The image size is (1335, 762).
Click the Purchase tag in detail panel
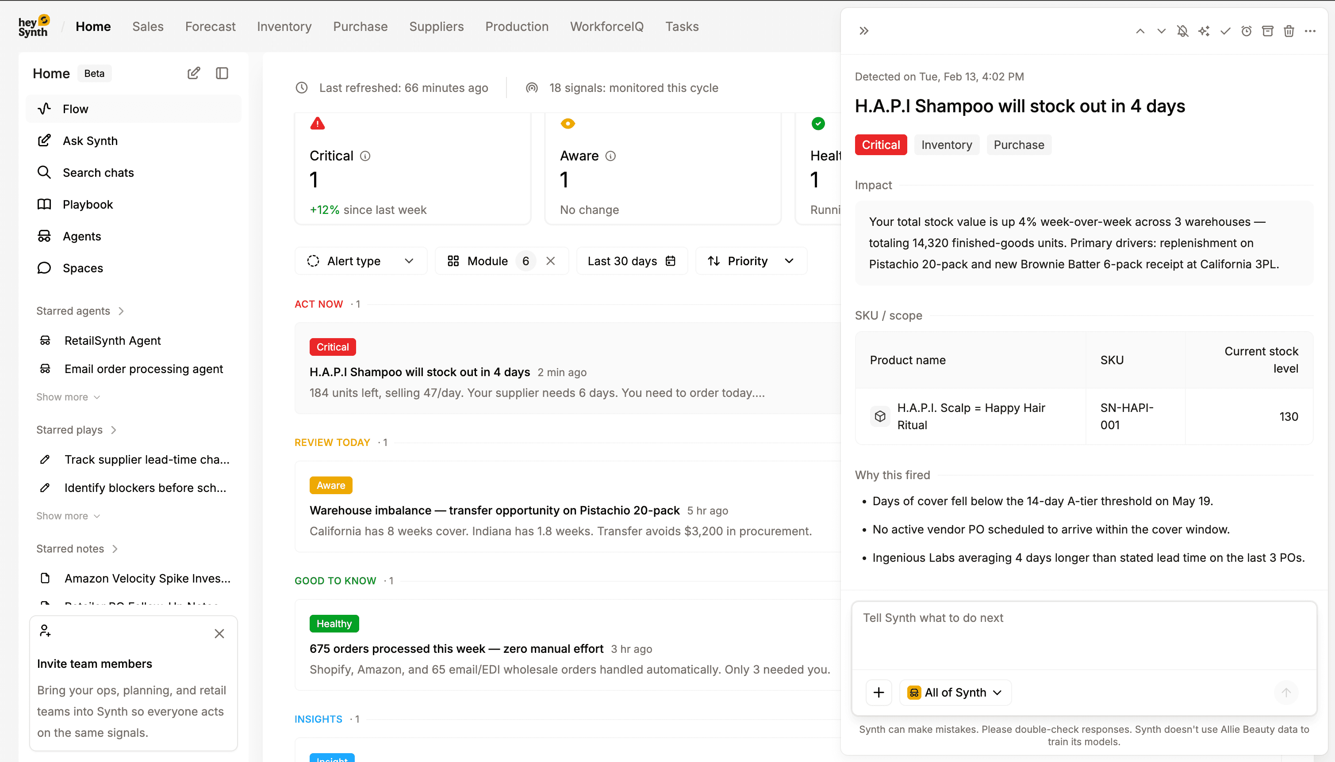(x=1019, y=145)
